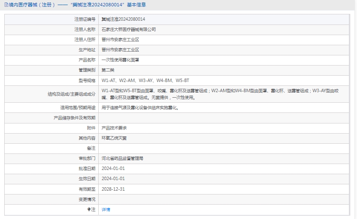Select the management category 第二类 cell
This screenshot has height=219, width=357.
(108, 70)
